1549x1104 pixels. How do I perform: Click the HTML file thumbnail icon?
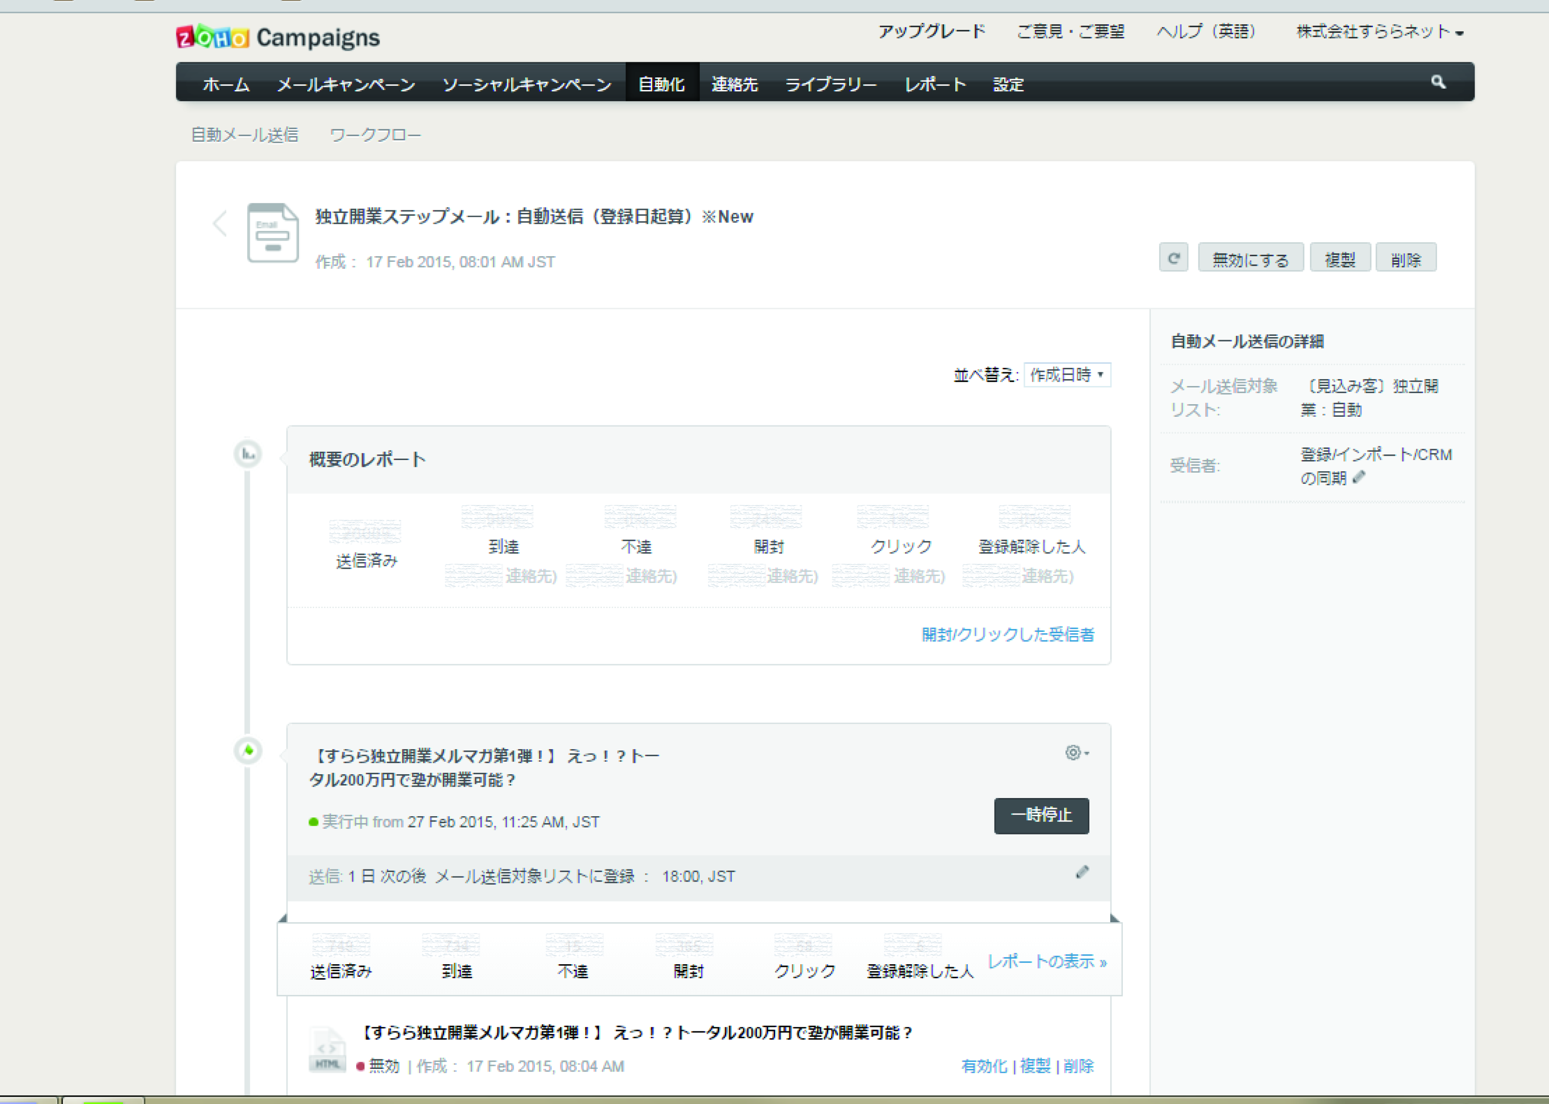pyautogui.click(x=327, y=1050)
